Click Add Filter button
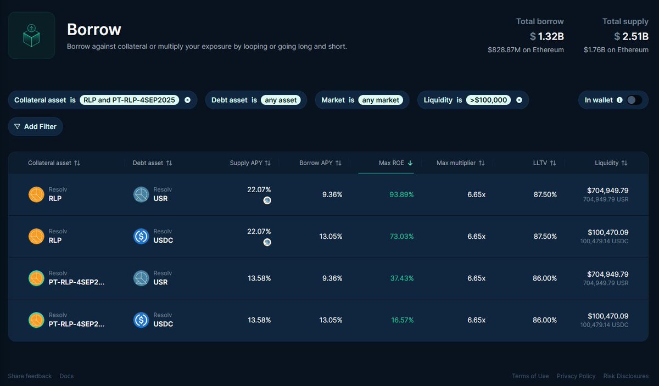Image resolution: width=659 pixels, height=386 pixels. pyautogui.click(x=36, y=126)
